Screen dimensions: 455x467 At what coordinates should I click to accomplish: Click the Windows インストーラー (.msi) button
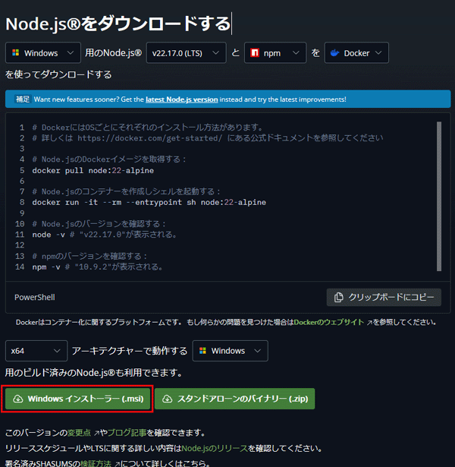point(77,399)
